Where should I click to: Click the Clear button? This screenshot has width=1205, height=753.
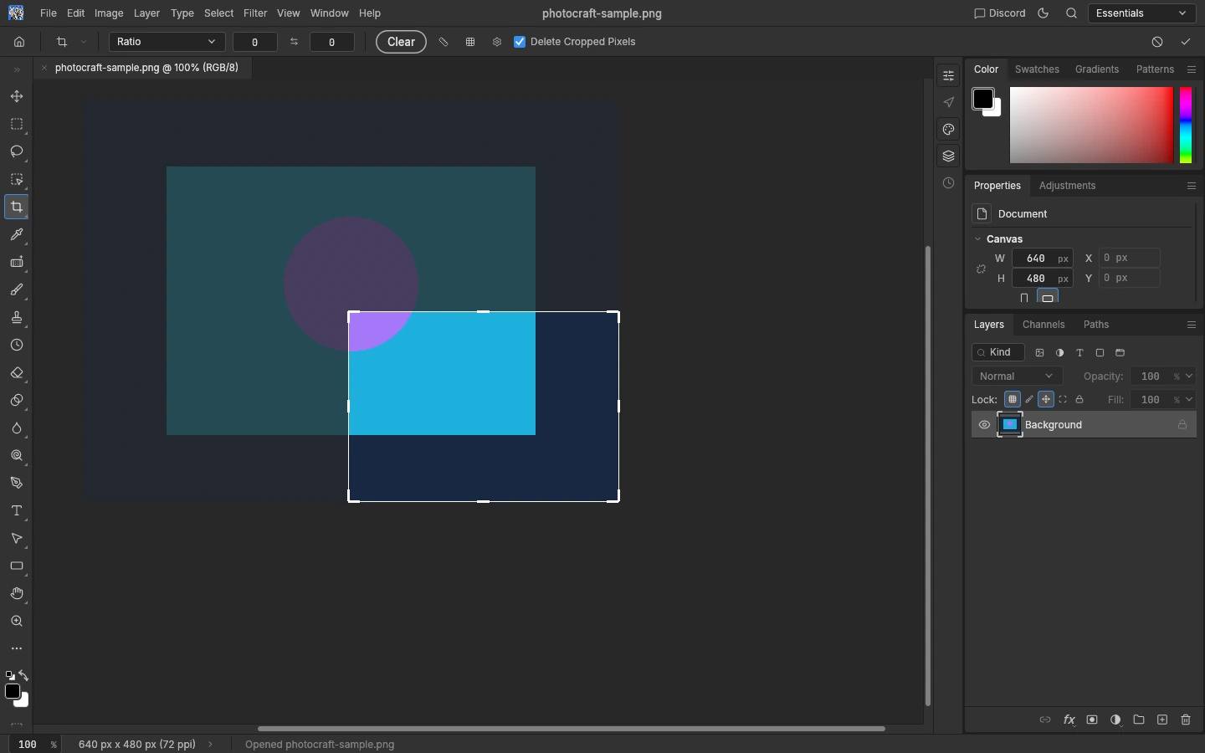pyautogui.click(x=402, y=42)
